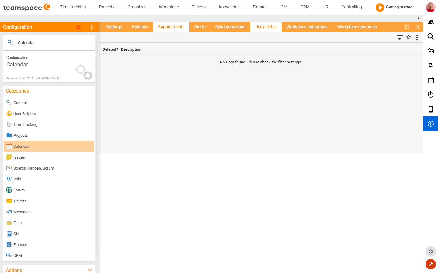
Task: Select the Issues category
Action: (49, 157)
